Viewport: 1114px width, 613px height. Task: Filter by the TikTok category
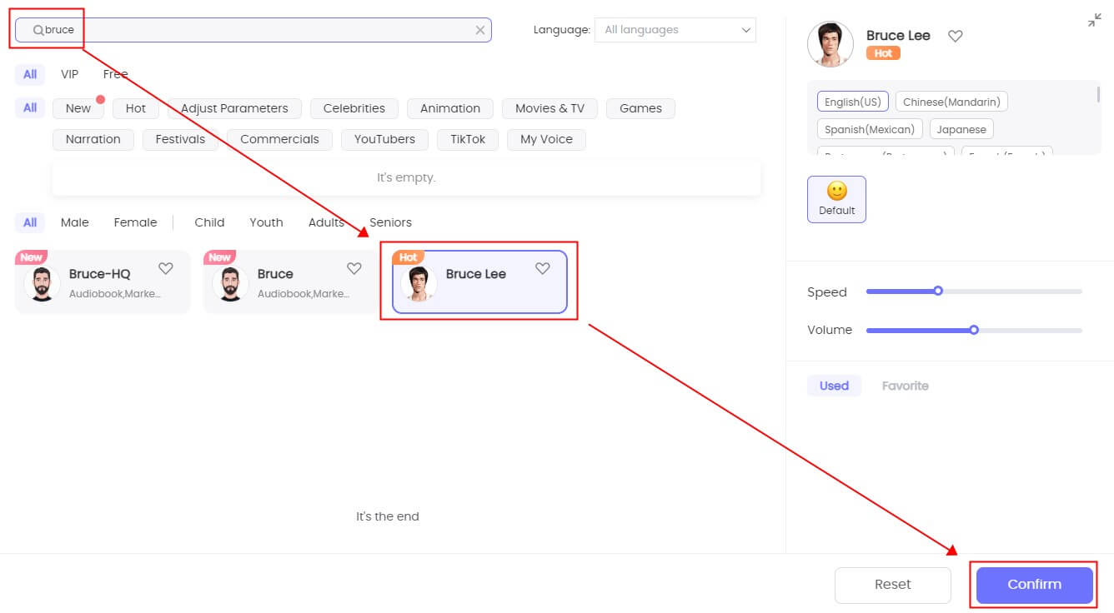pos(468,139)
